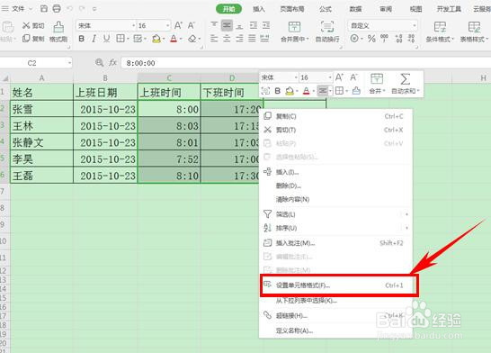The width and height of the screenshot is (491, 353).
Task: Click Wrap Text (自动换行) button
Action: (x=327, y=32)
